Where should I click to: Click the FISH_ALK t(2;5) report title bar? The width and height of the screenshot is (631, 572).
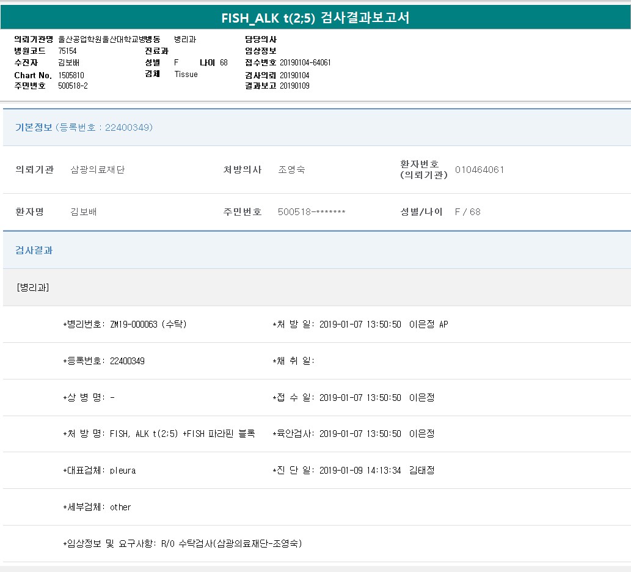click(x=315, y=18)
